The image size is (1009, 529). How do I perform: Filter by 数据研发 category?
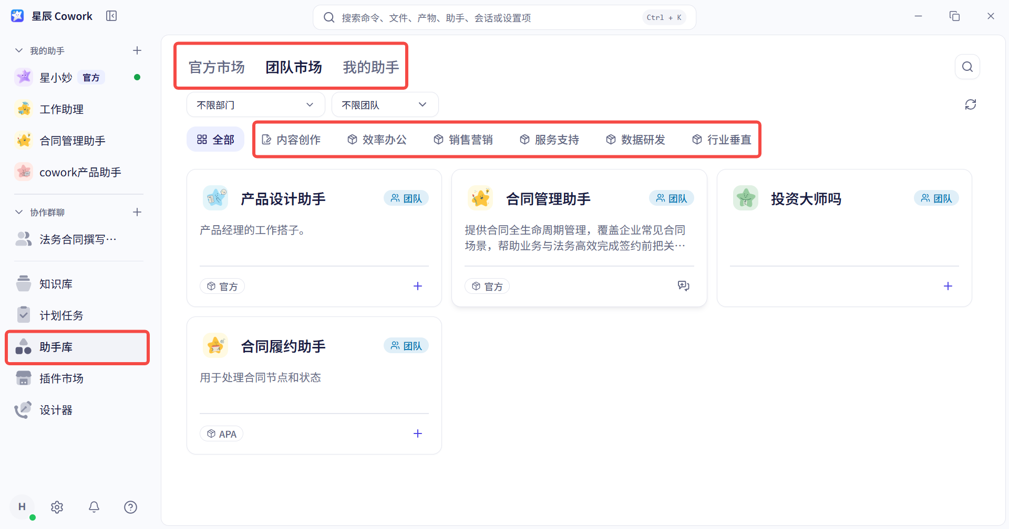point(635,140)
